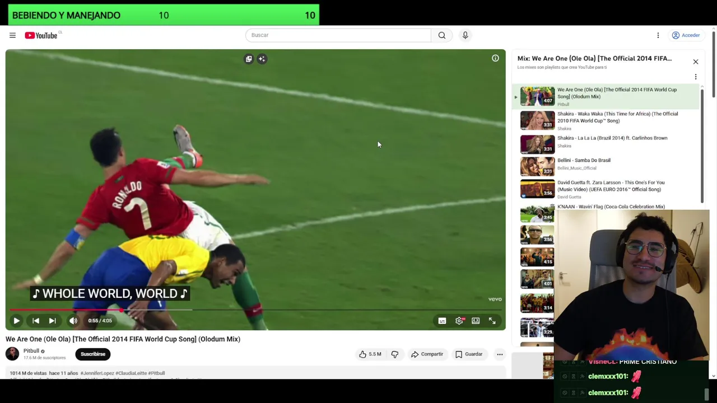Click the stacked-squares icon atop the video
The width and height of the screenshot is (717, 403).
coord(249,59)
